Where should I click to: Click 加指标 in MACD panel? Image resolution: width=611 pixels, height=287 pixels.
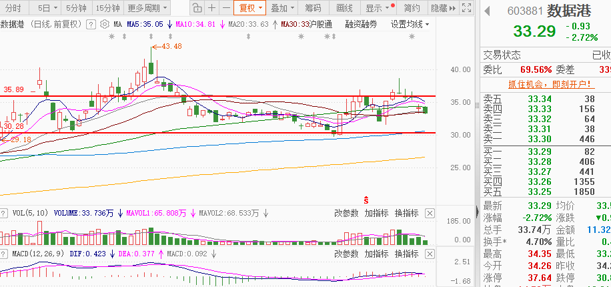[376, 254]
